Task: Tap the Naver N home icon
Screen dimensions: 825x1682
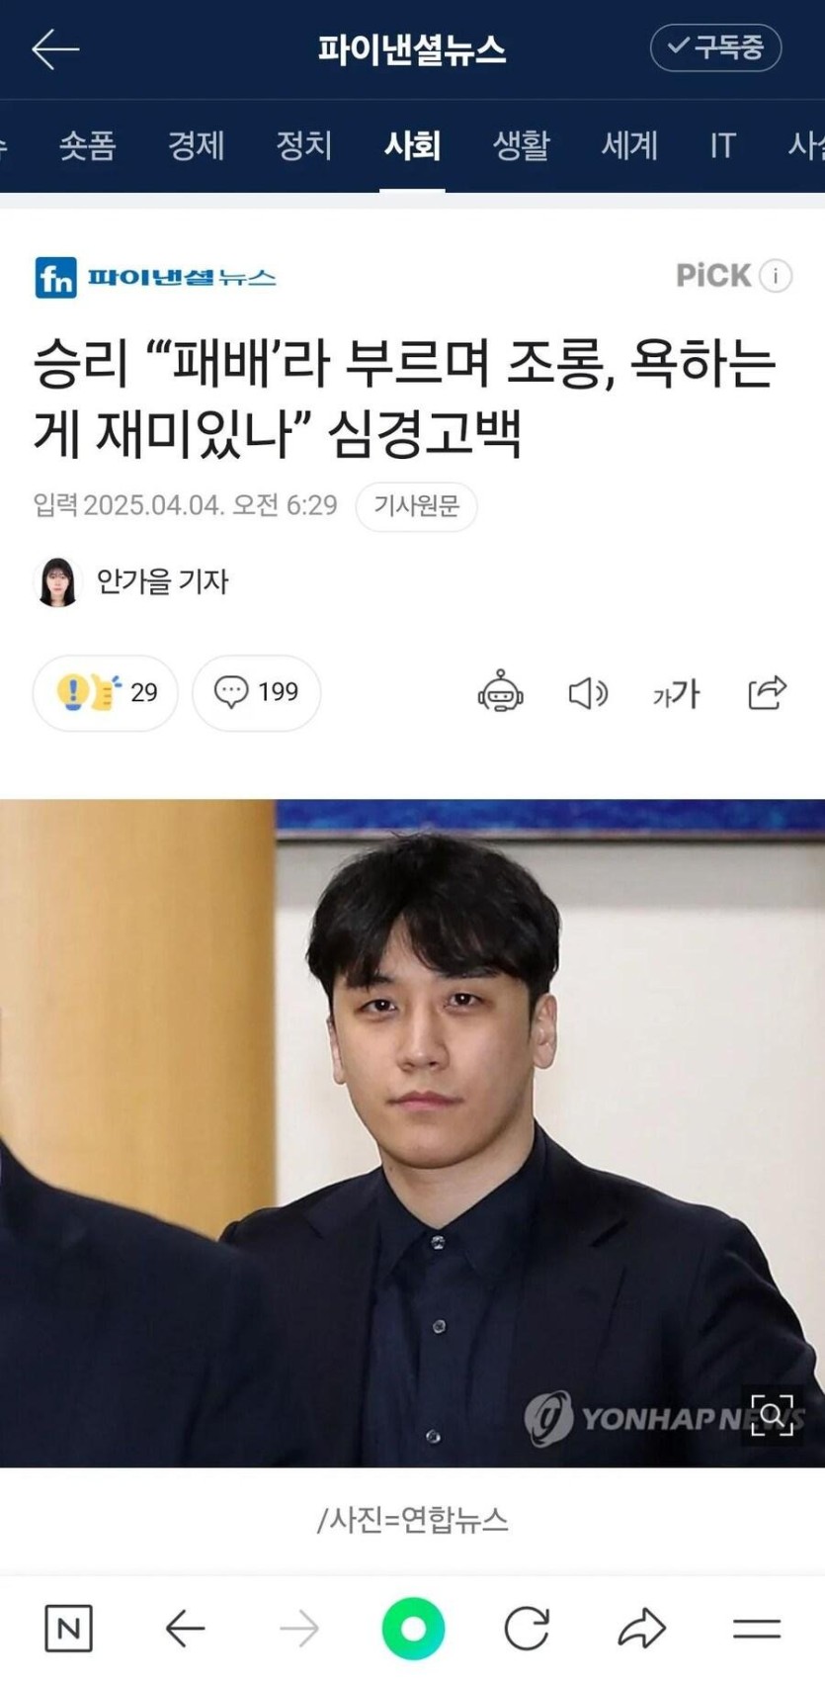Action: pos(69,1628)
